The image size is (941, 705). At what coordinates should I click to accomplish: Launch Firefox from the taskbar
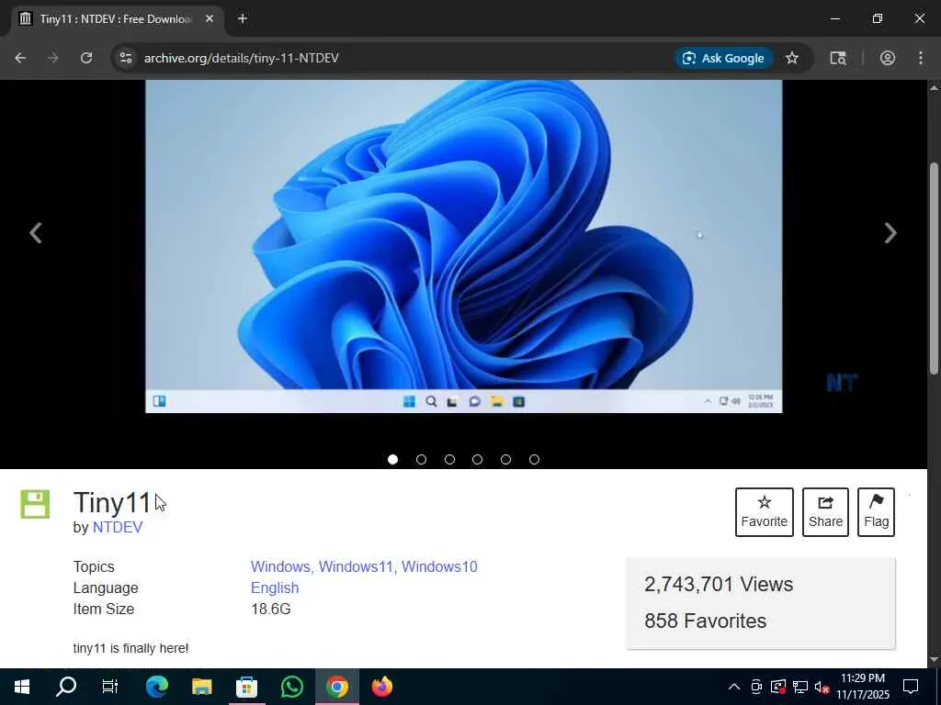(381, 687)
